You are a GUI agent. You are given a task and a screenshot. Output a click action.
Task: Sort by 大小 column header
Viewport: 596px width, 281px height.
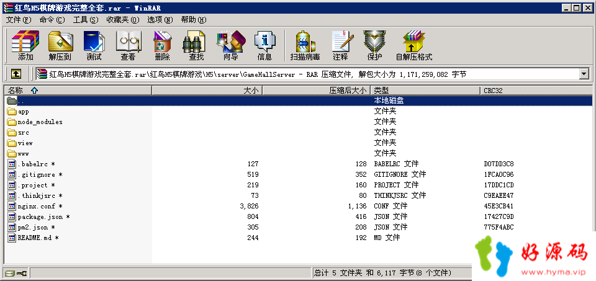207,91
